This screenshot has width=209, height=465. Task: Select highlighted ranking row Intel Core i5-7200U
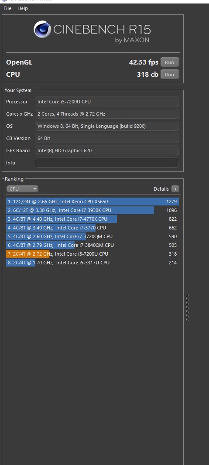93,254
